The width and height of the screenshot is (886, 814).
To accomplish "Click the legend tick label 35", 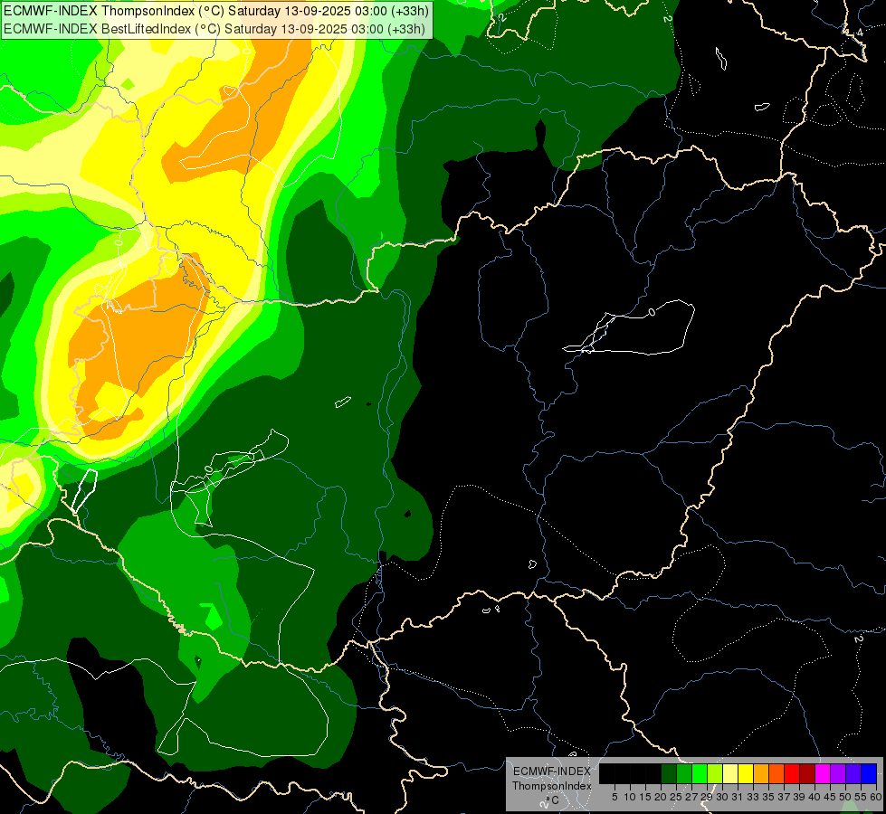I will [768, 797].
